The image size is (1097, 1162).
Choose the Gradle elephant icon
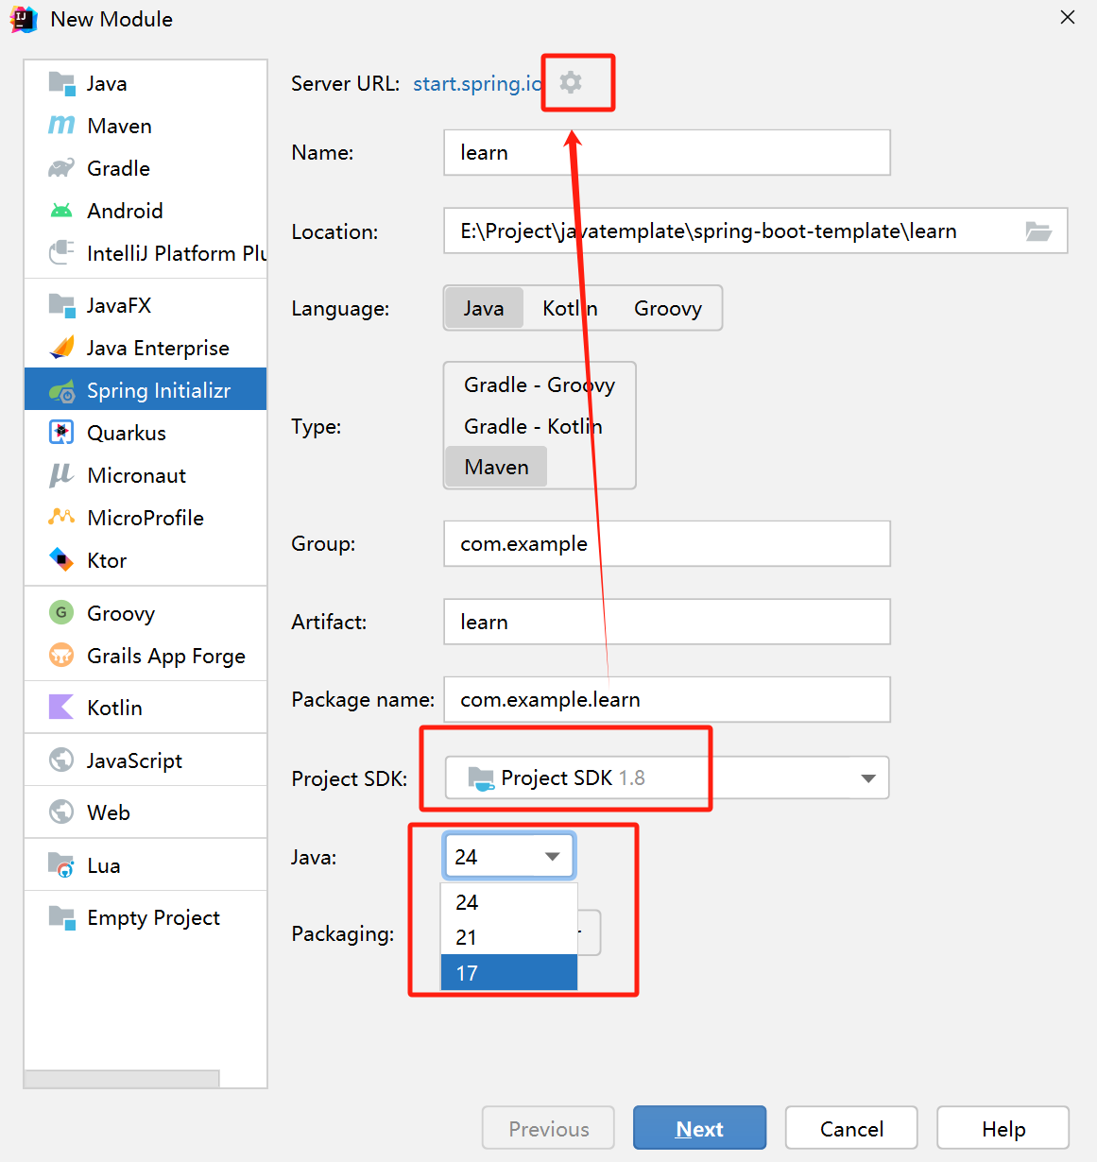point(61,168)
